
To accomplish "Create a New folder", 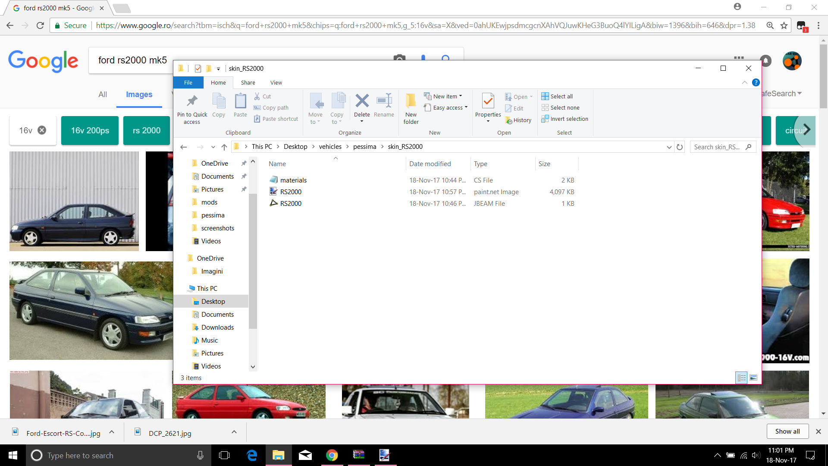I will pyautogui.click(x=411, y=109).
